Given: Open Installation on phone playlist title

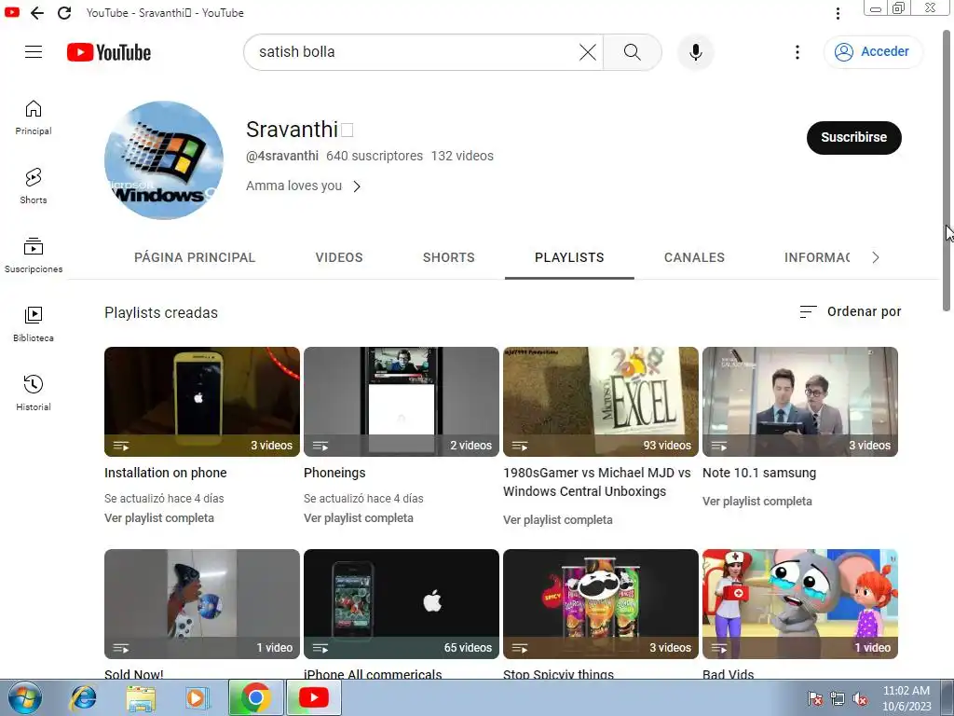Looking at the screenshot, I should [166, 473].
